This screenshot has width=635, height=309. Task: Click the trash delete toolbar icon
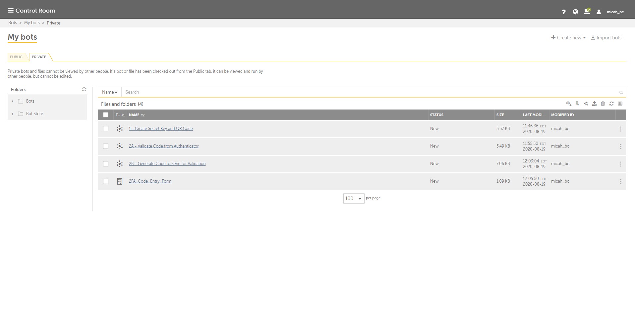pyautogui.click(x=603, y=104)
